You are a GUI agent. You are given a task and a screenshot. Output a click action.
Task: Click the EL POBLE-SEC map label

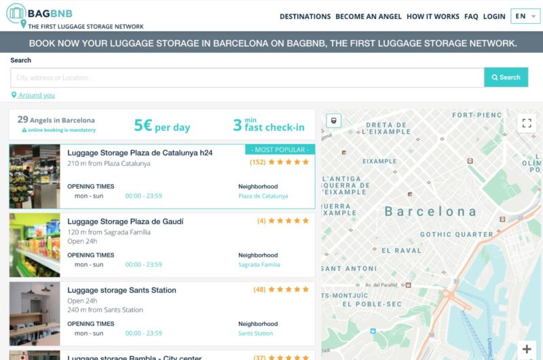tap(372, 304)
